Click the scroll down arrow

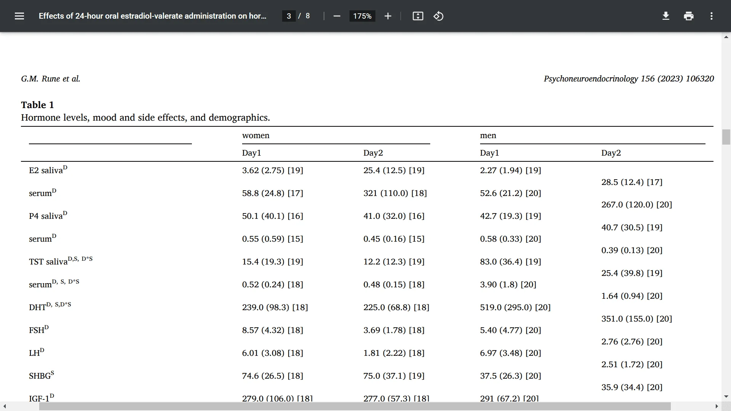point(726,397)
